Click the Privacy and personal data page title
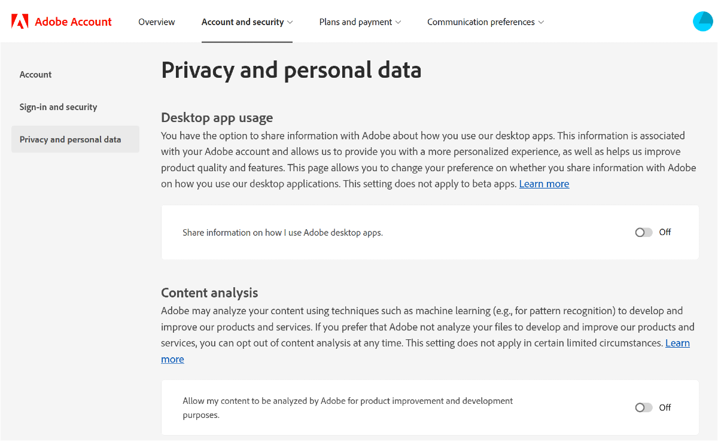Image resolution: width=718 pixels, height=441 pixels. click(x=291, y=71)
